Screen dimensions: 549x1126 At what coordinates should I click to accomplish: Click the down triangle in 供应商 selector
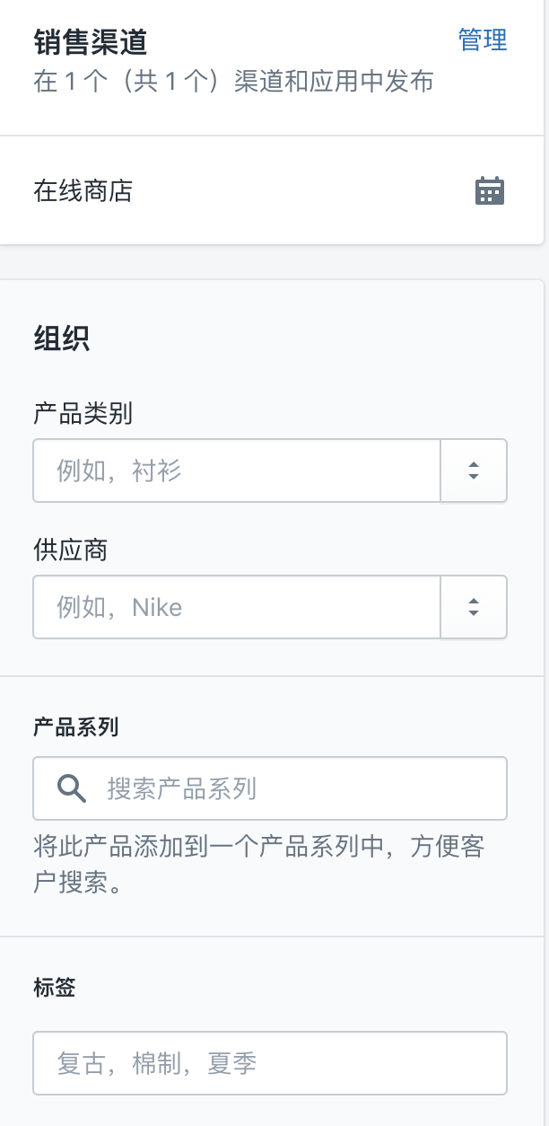point(474,613)
